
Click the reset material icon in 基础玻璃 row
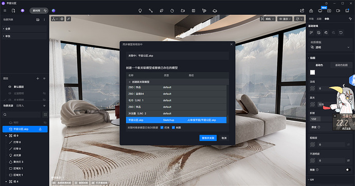(x=341, y=32)
